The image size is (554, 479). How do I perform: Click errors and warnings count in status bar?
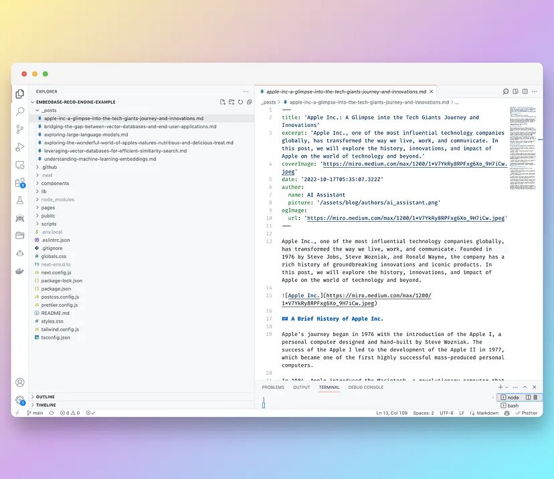[x=70, y=413]
